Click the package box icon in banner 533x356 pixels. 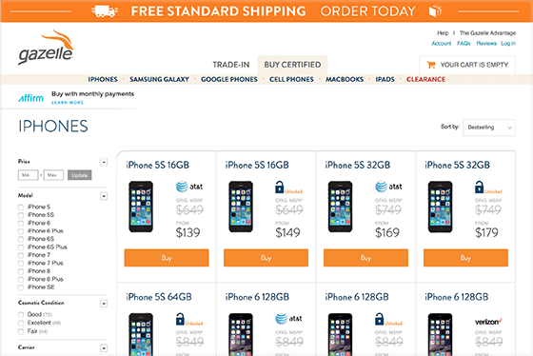pyautogui.click(x=435, y=11)
